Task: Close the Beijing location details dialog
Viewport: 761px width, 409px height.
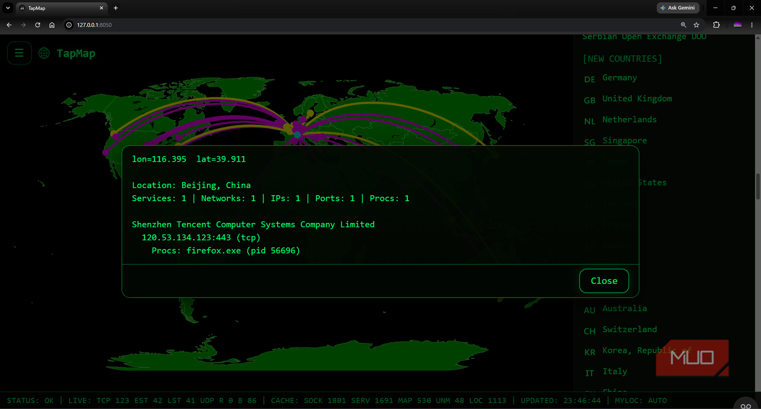Action: point(604,281)
